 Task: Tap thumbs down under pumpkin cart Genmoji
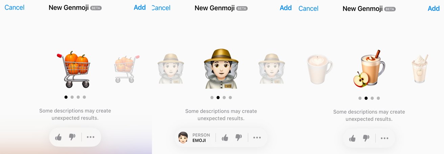pyautogui.click(x=72, y=137)
